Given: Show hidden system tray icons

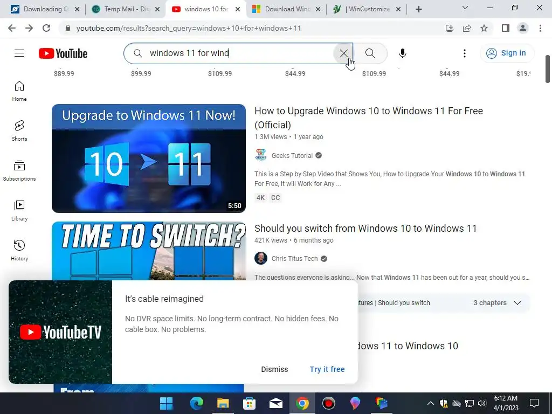Looking at the screenshot, I should (x=430, y=403).
